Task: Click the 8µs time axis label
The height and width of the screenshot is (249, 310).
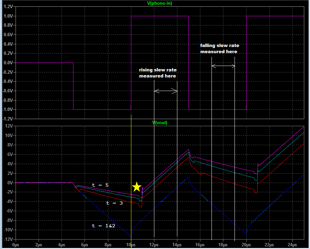Action: pyautogui.click(x=108, y=245)
